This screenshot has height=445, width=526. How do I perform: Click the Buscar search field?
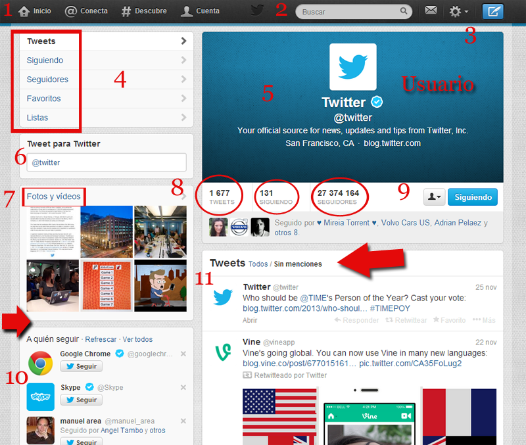click(354, 12)
